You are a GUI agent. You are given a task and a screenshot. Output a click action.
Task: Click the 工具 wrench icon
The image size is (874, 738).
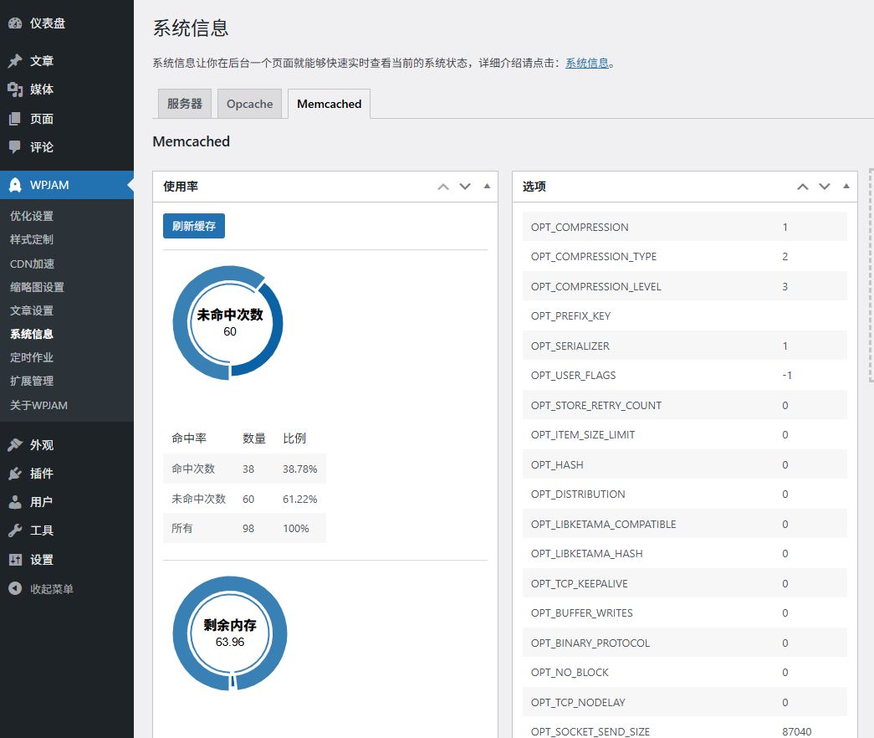(15, 530)
